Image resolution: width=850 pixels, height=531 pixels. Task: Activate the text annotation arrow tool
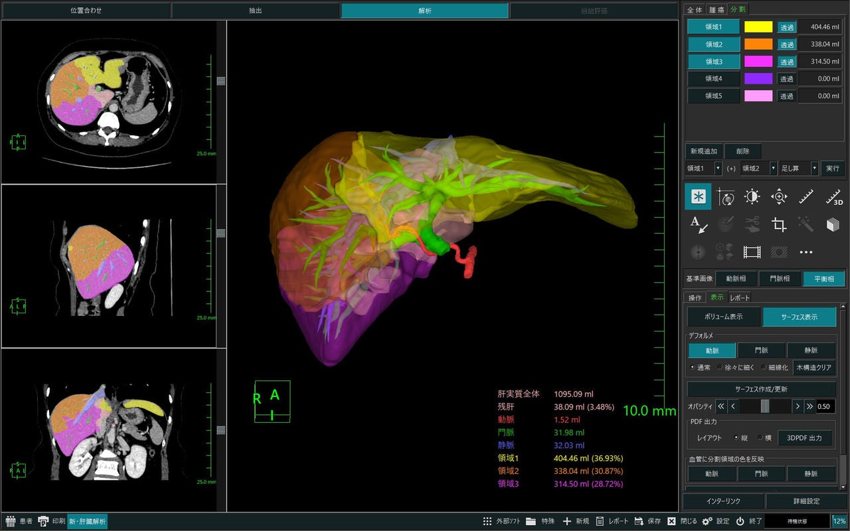[x=698, y=224]
